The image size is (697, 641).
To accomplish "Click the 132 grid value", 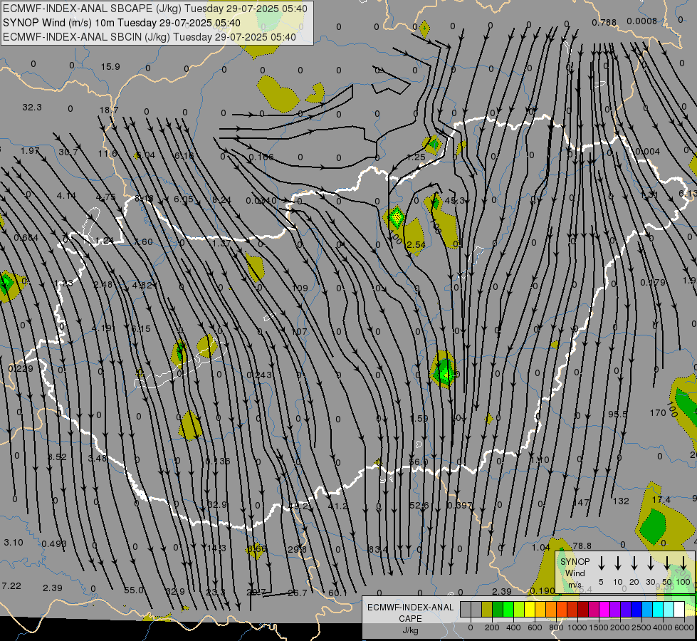I will click(x=621, y=501).
